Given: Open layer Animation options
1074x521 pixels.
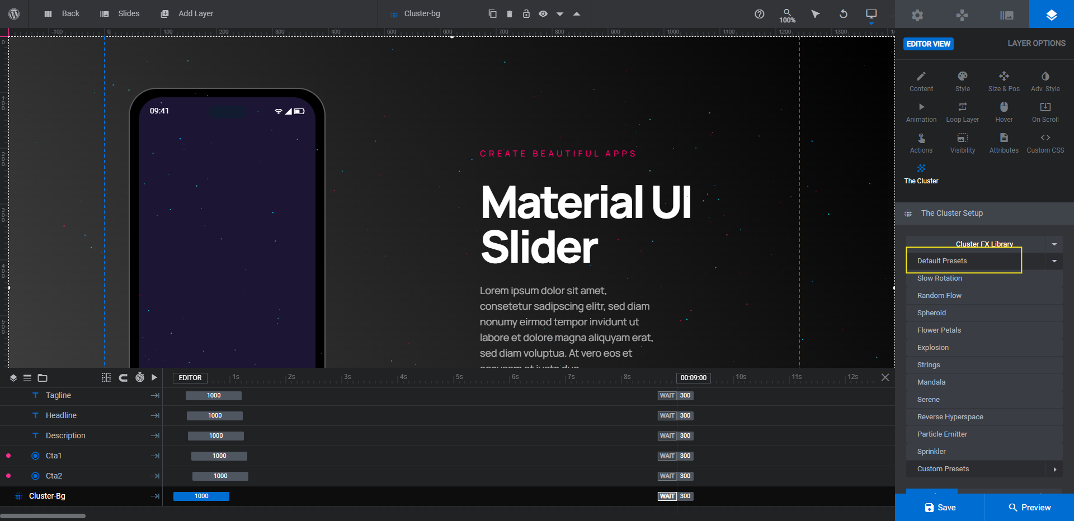Looking at the screenshot, I should click(921, 112).
